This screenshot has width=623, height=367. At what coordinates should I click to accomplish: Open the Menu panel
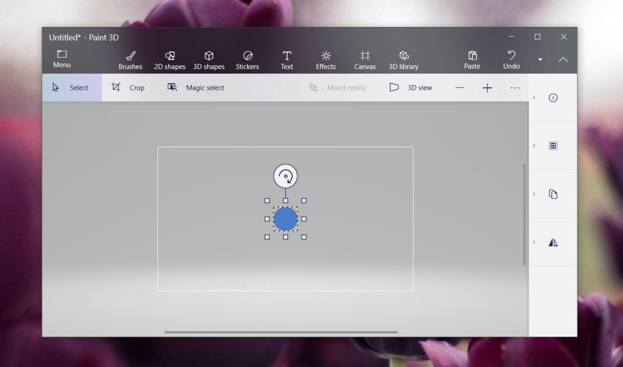pos(62,59)
